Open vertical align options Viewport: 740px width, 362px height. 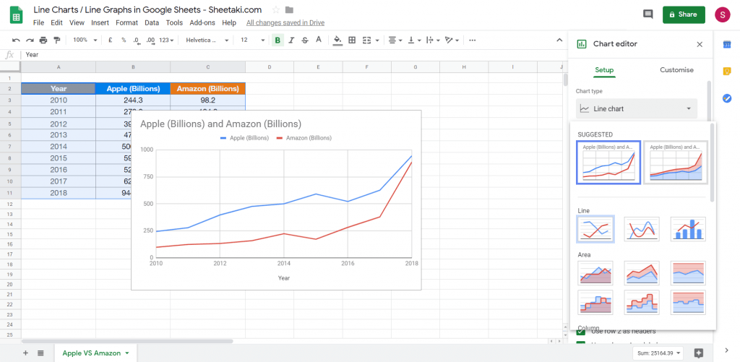click(414, 40)
